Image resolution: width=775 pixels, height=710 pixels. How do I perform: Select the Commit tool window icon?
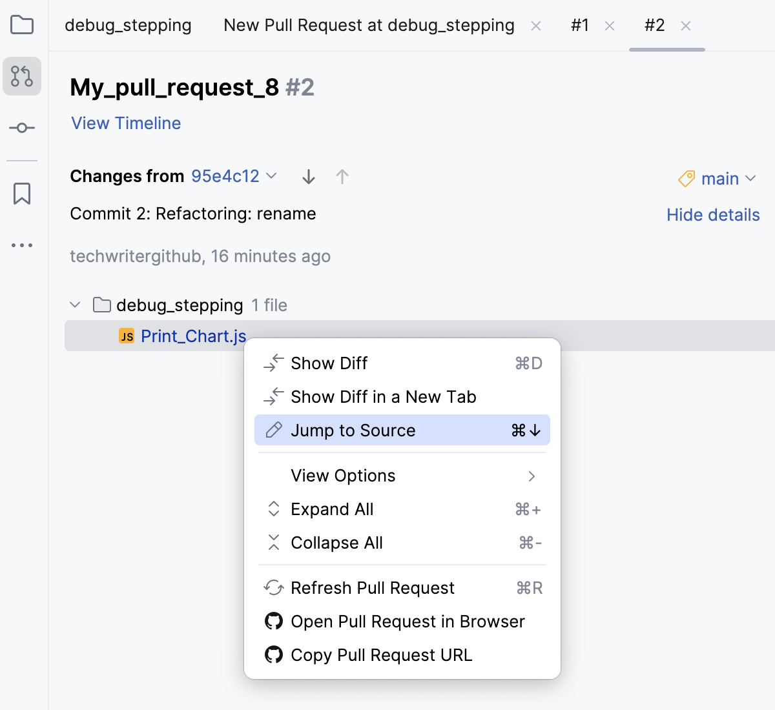coord(21,127)
